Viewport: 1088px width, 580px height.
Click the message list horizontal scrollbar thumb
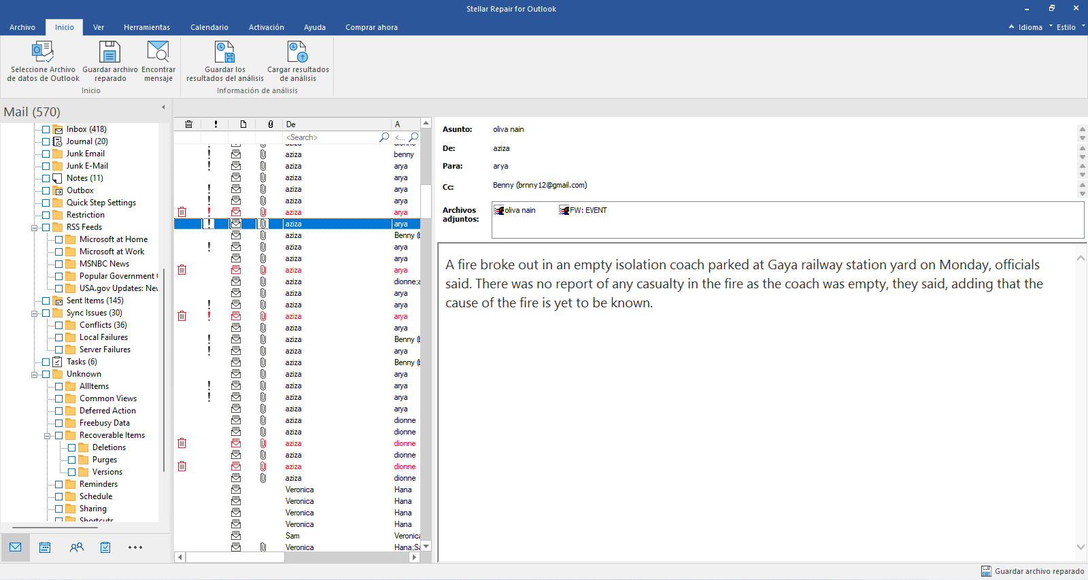pyautogui.click(x=235, y=557)
